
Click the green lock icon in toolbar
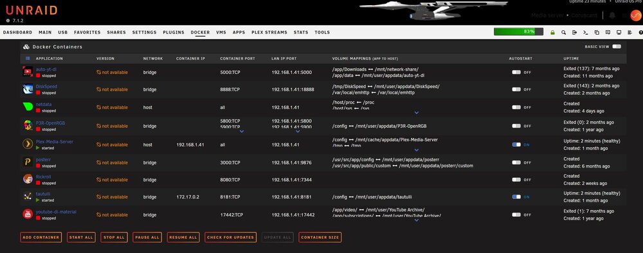pos(552,32)
